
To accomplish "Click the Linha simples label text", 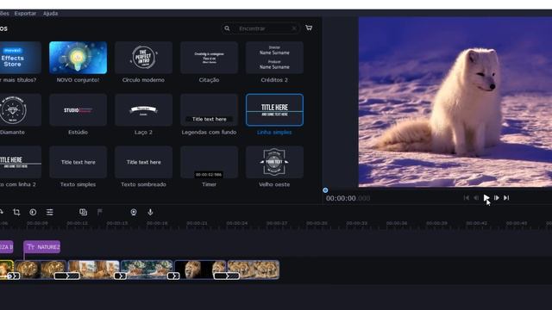I will (274, 132).
